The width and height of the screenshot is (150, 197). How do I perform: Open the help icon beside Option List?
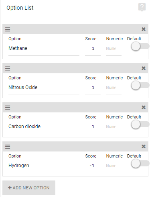tap(142, 7)
